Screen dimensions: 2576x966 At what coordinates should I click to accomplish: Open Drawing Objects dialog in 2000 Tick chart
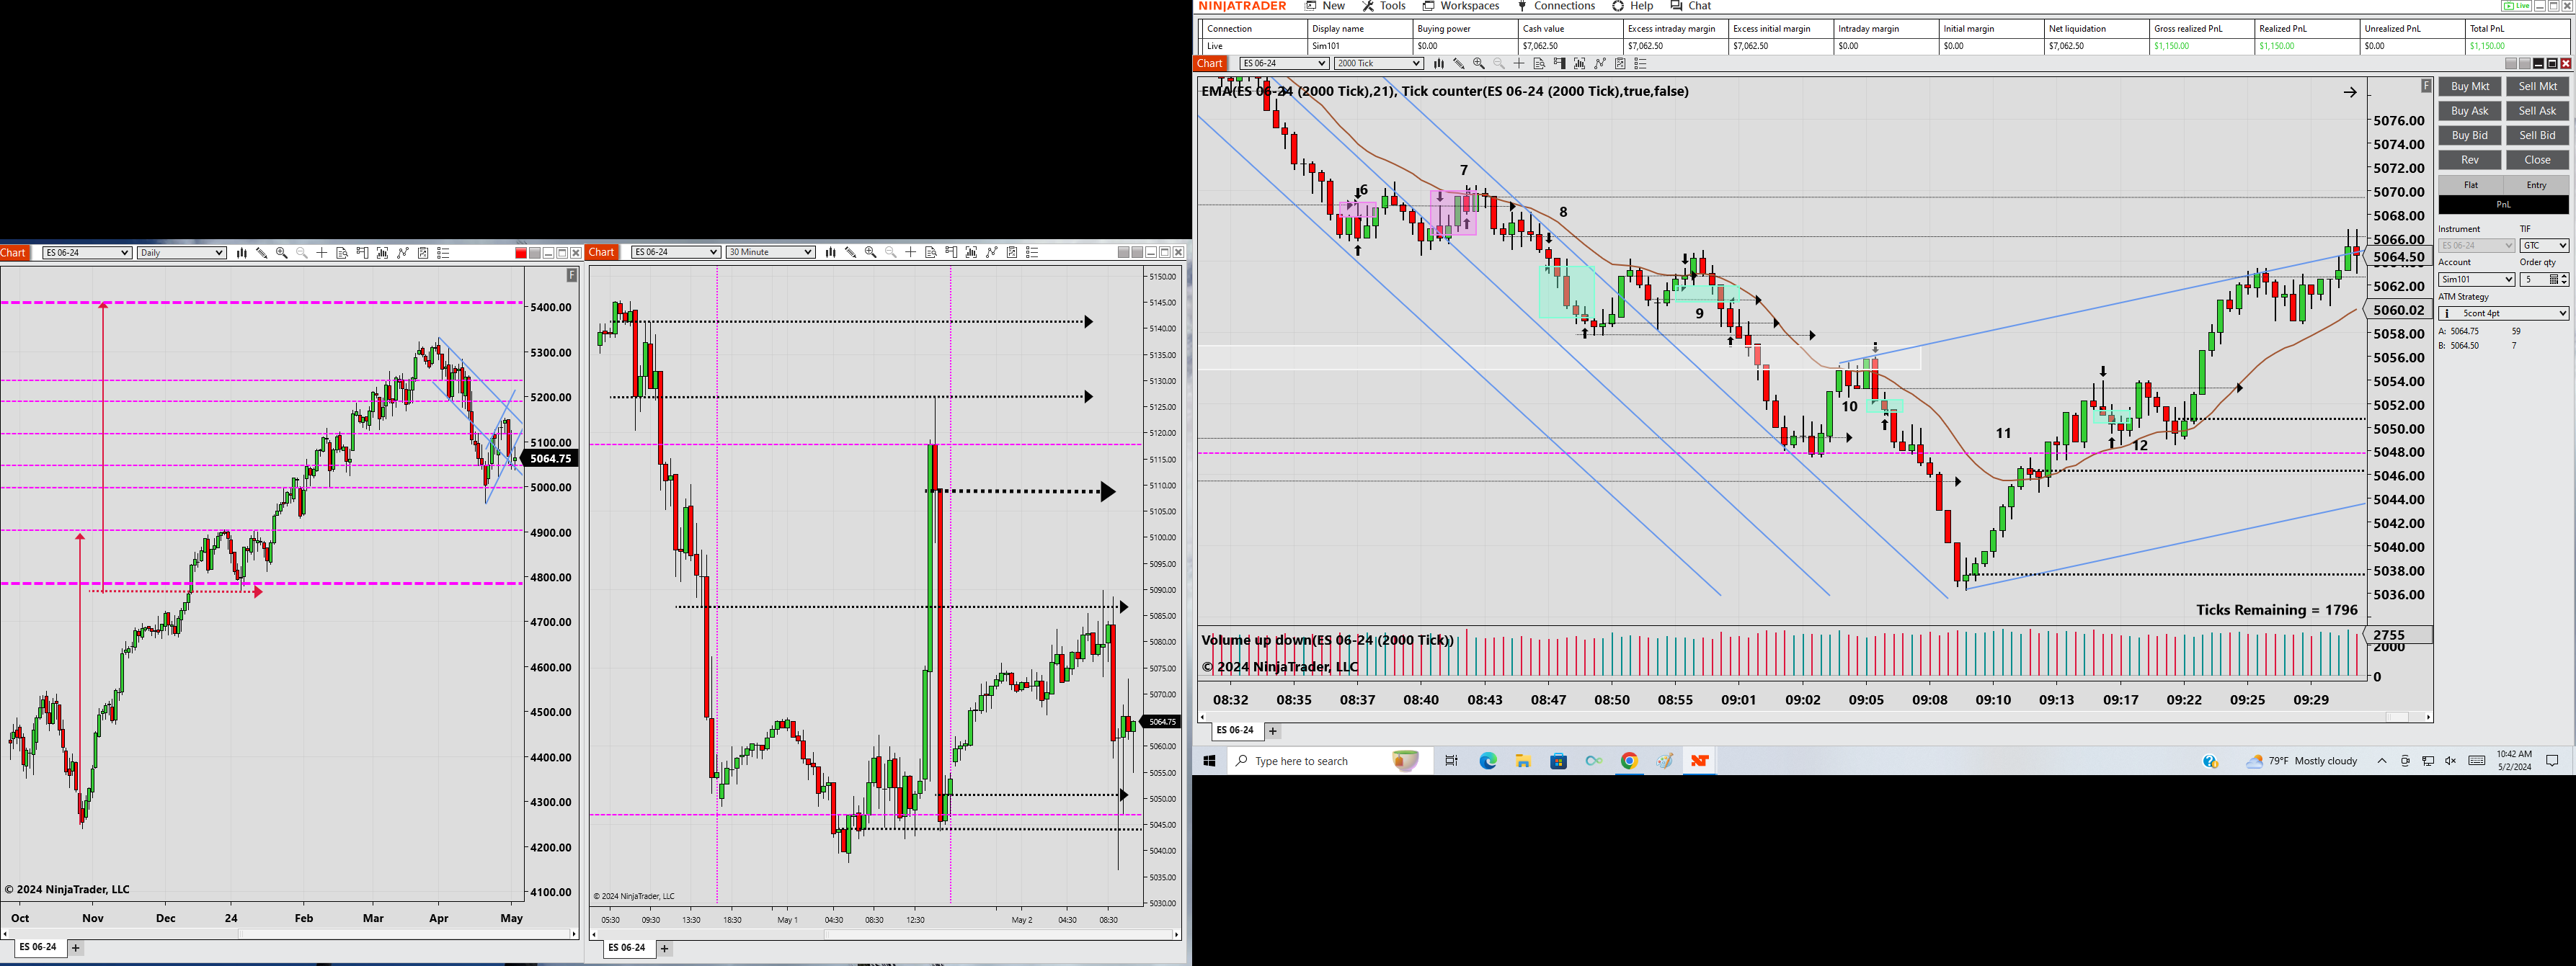point(1620,64)
